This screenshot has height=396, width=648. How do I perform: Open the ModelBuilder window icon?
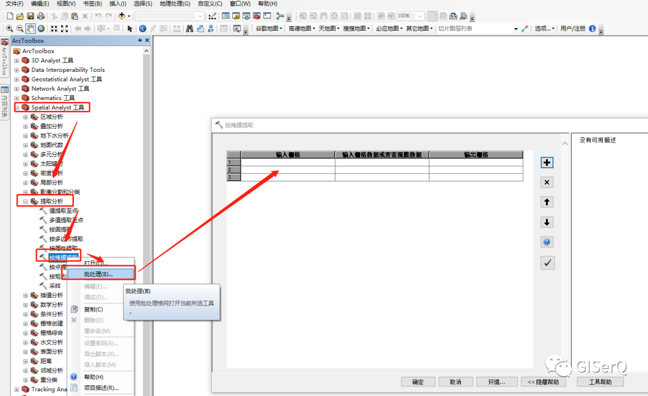280,16
